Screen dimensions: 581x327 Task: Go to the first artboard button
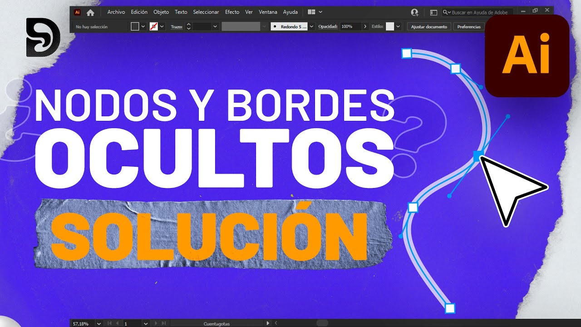coord(109,324)
